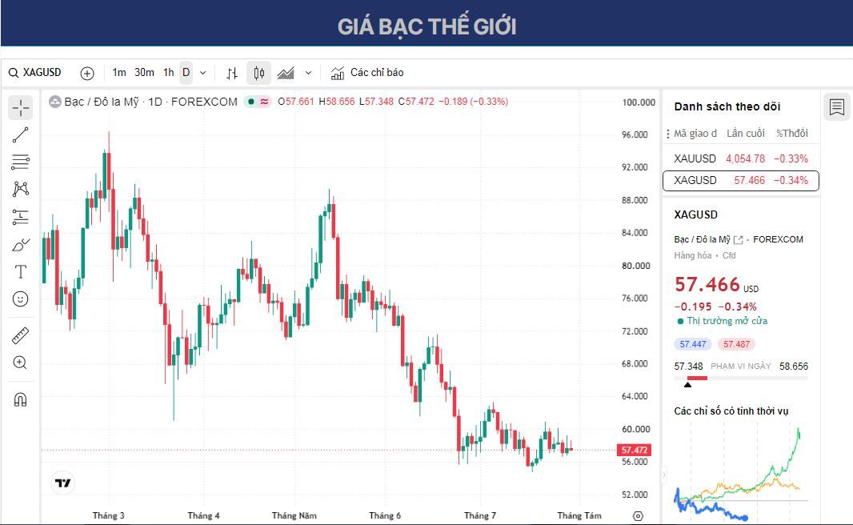Open the seasonals chart thumbnail
The height and width of the screenshot is (525, 853).
click(x=741, y=472)
